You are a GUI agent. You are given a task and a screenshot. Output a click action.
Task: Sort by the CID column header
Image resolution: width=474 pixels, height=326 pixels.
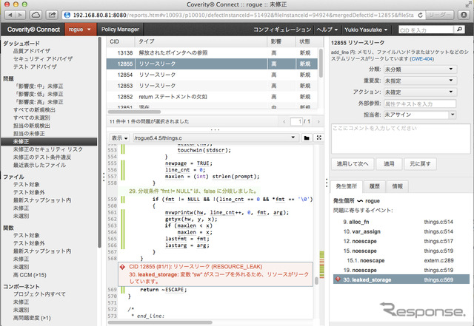[120, 41]
